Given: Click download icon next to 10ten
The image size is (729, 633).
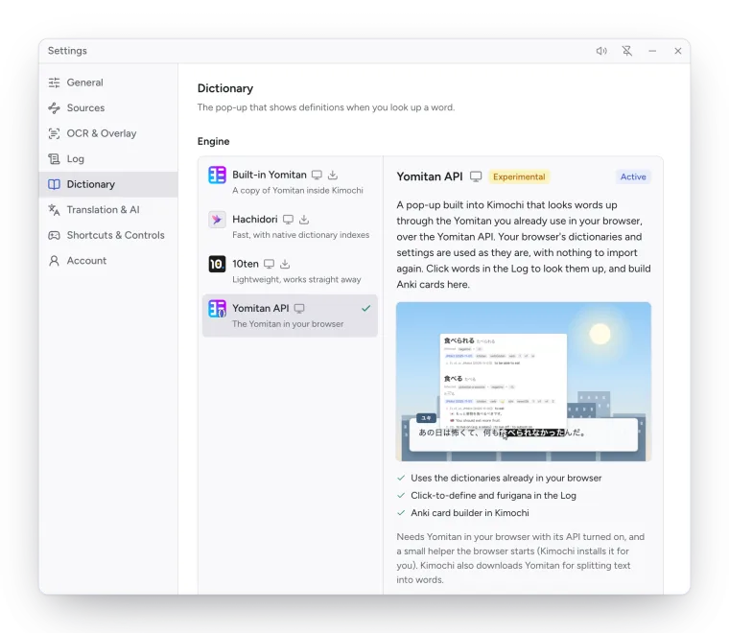Looking at the screenshot, I should [x=285, y=264].
